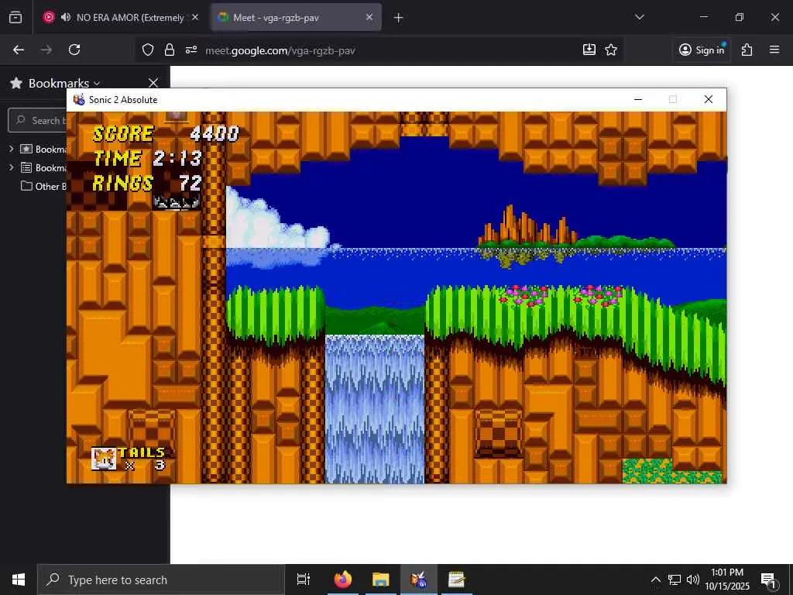Mute the NO ERA AMOR tab audio
Screen dimensions: 793x595
[66, 17]
